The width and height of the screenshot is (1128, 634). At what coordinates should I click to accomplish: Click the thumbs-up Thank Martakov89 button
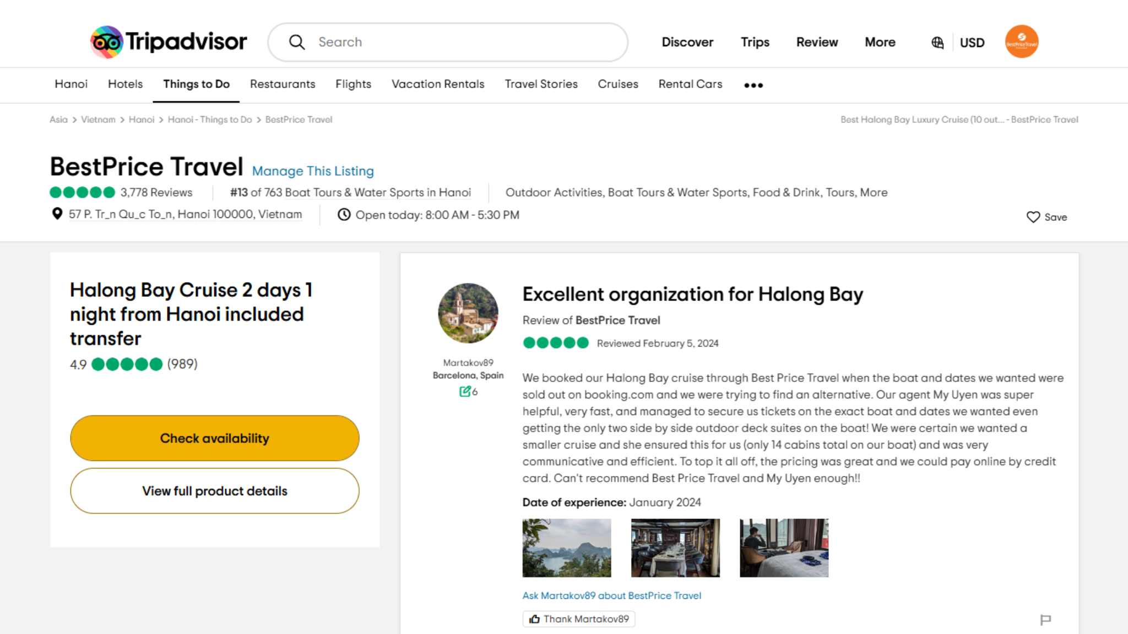click(x=579, y=619)
